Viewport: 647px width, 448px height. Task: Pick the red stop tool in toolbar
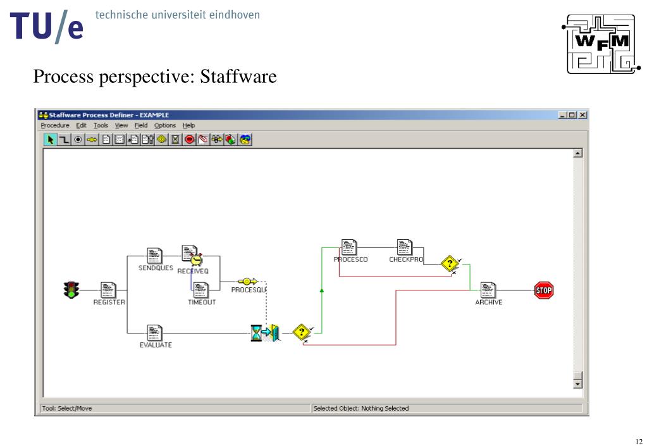[189, 140]
